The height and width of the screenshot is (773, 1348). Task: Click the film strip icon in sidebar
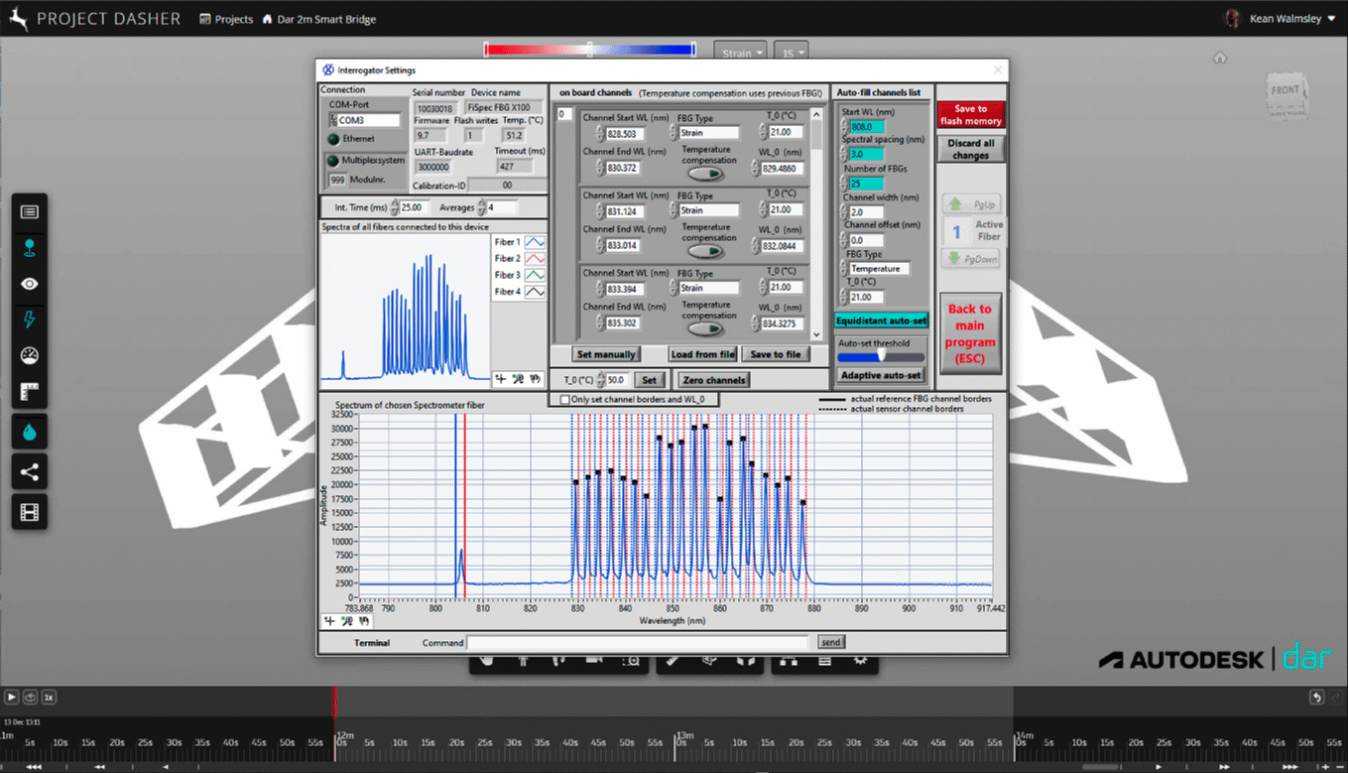pyautogui.click(x=30, y=512)
